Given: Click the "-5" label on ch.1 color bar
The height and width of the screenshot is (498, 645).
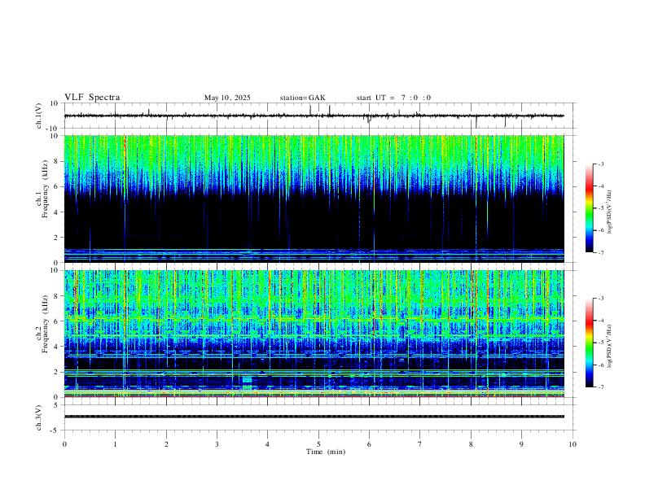Looking at the screenshot, I should (601, 208).
